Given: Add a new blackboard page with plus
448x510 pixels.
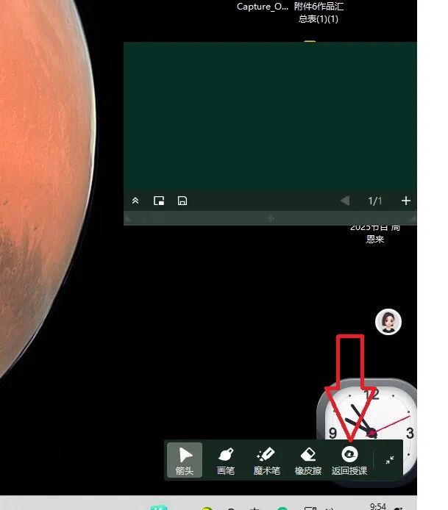Looking at the screenshot, I should click(x=405, y=201).
